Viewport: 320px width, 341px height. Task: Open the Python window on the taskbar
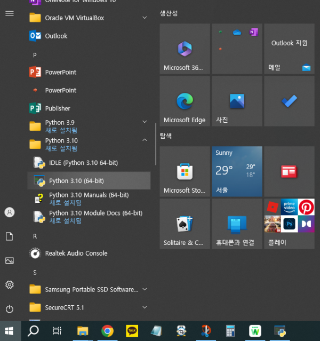tap(280, 331)
